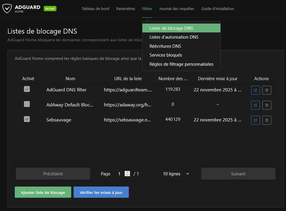Select Listes d'autorisation DNS menu item
This screenshot has height=211, width=286.
pos(174,37)
